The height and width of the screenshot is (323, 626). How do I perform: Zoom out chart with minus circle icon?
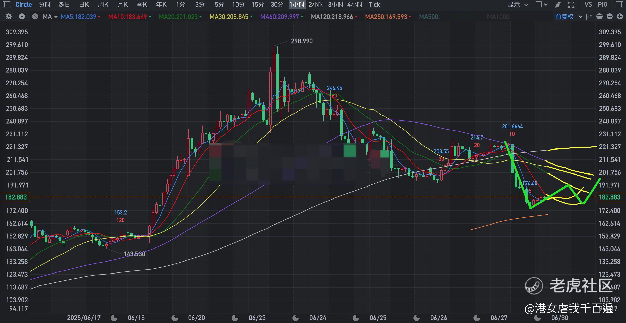pos(610,17)
